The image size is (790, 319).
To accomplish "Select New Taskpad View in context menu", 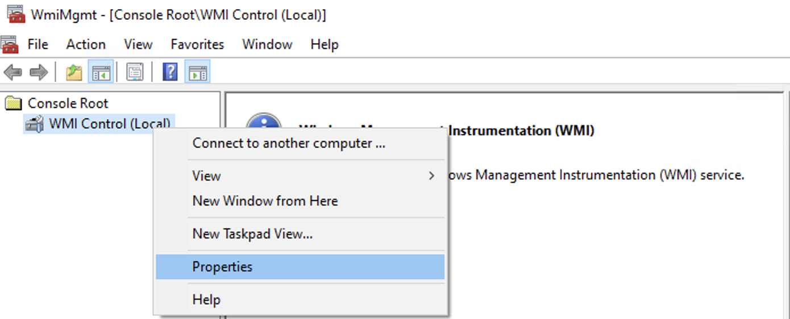I will coord(252,233).
